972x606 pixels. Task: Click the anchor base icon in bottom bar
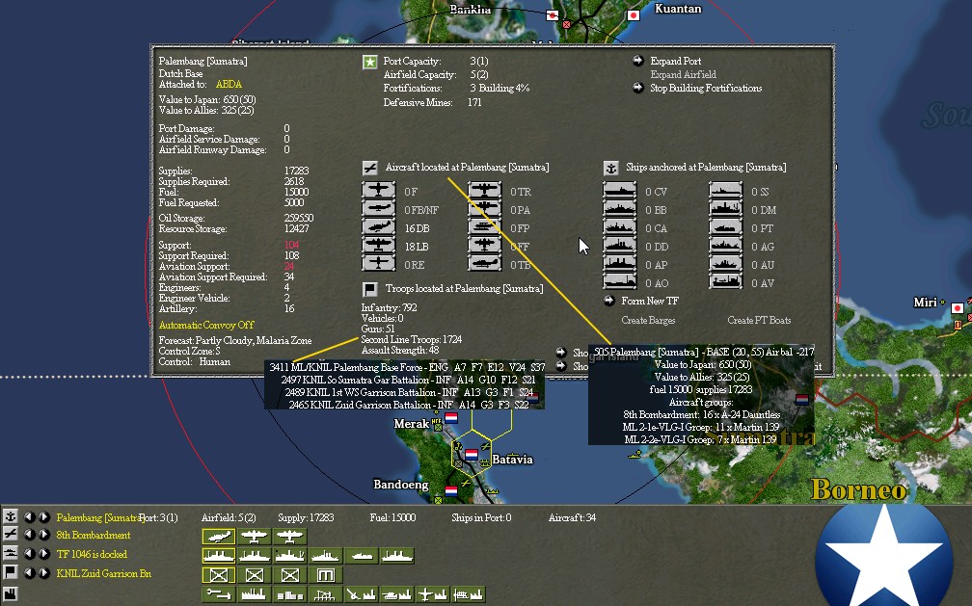coord(11,516)
